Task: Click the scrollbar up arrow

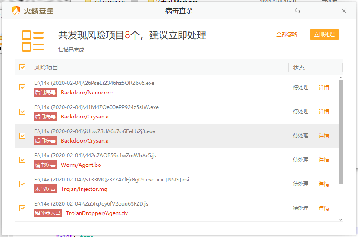Action: [341, 78]
